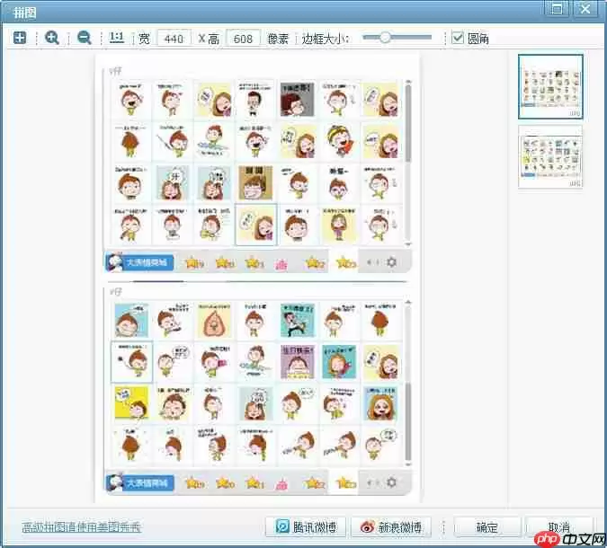Viewport: 607px width, 548px height.
Task: Share to 腾讯微博
Action: point(306,526)
